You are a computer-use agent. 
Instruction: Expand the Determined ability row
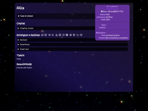click(73, 45)
